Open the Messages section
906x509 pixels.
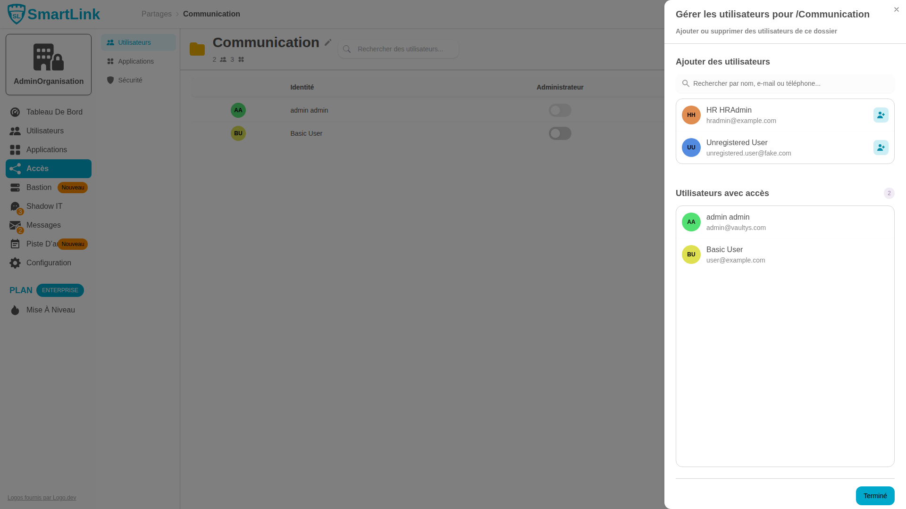43,225
